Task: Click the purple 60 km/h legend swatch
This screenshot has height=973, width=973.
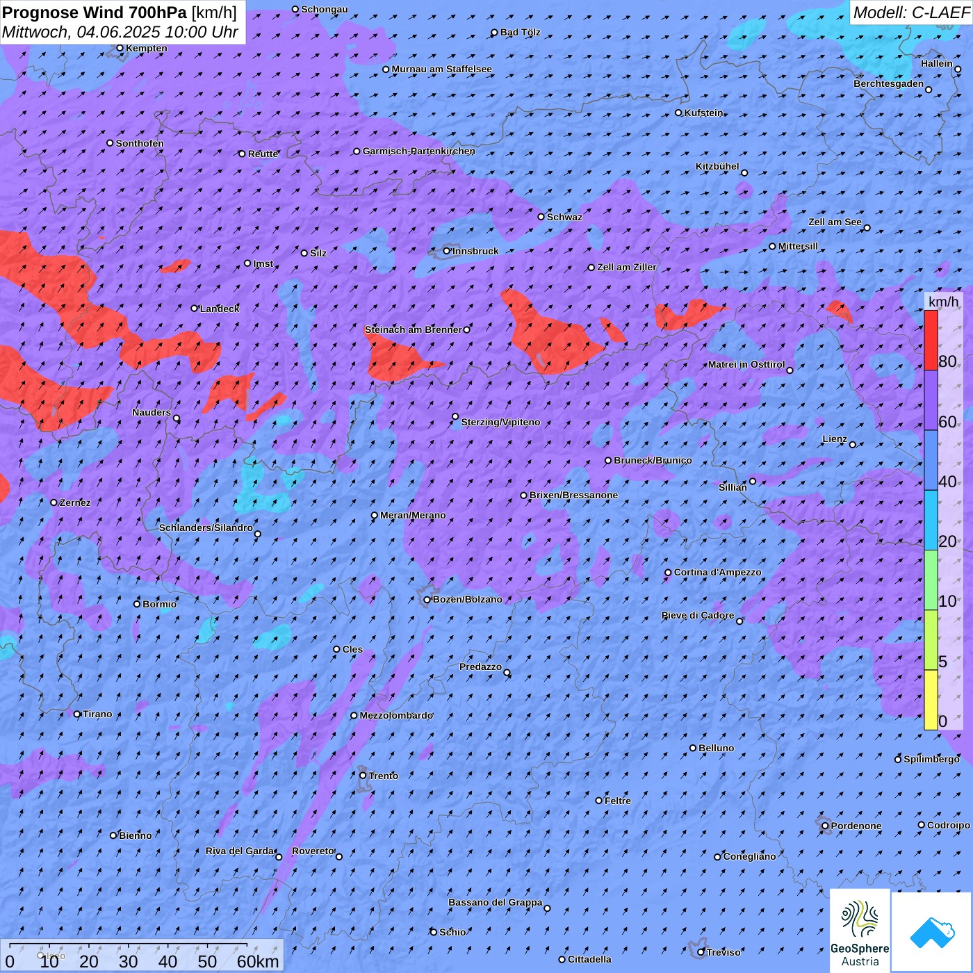Action: click(931, 400)
